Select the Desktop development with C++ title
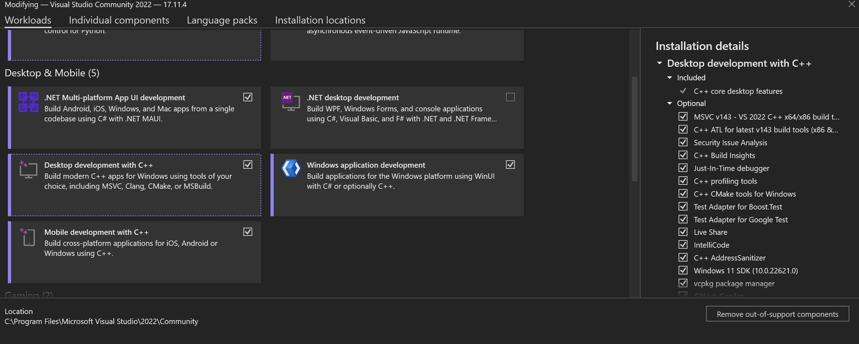 coord(99,165)
